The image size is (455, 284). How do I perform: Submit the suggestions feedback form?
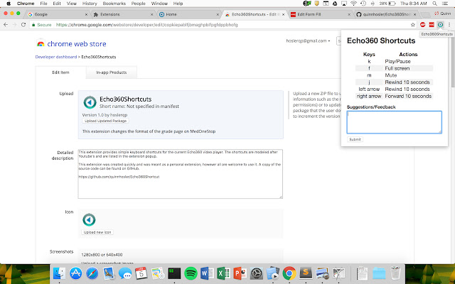(355, 139)
